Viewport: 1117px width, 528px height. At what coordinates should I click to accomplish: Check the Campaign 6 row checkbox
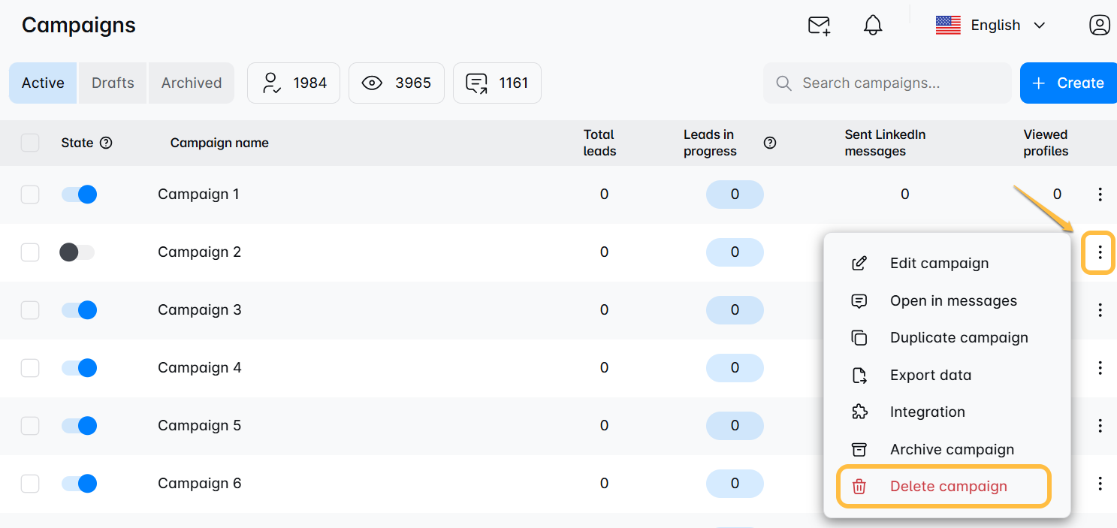(30, 484)
